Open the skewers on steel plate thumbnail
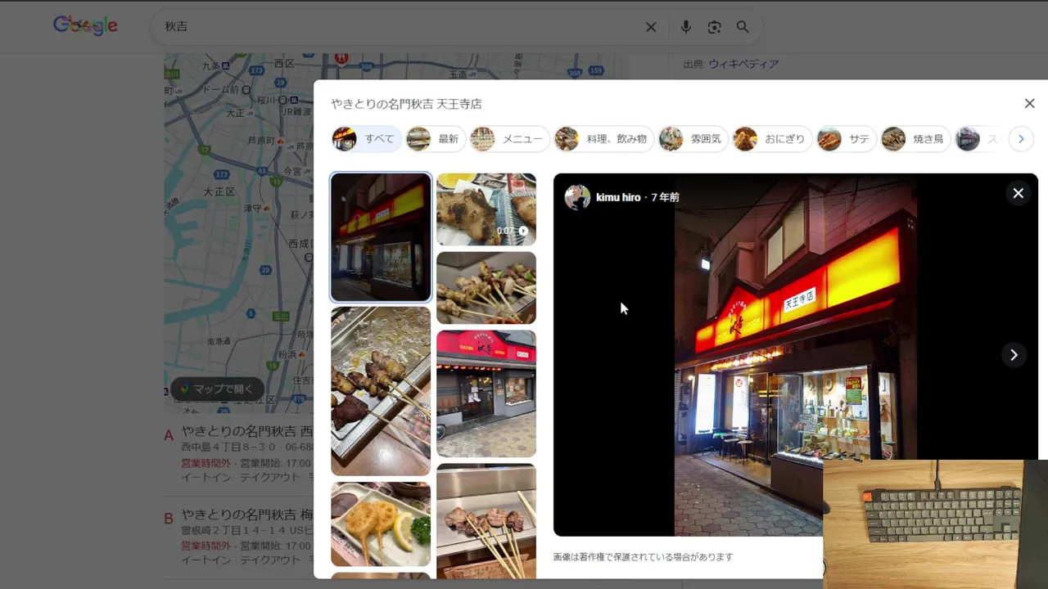Screen dimensions: 1048x589 coord(486,521)
